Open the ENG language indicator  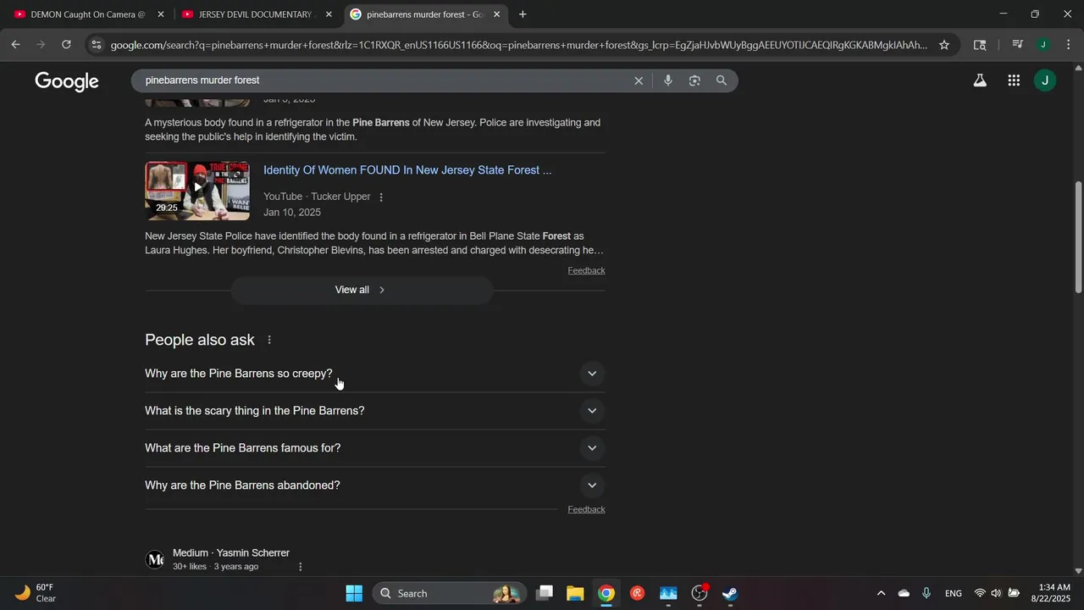[x=953, y=593]
